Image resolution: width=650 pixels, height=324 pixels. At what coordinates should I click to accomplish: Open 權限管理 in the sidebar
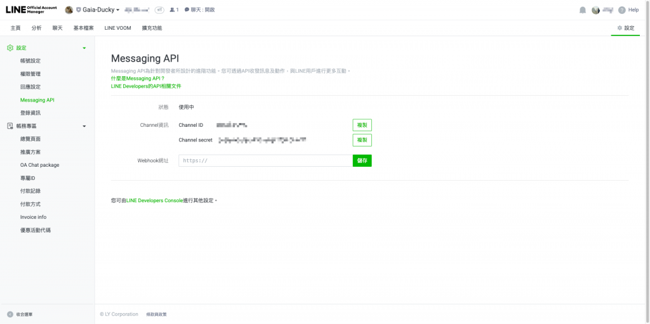pos(30,74)
